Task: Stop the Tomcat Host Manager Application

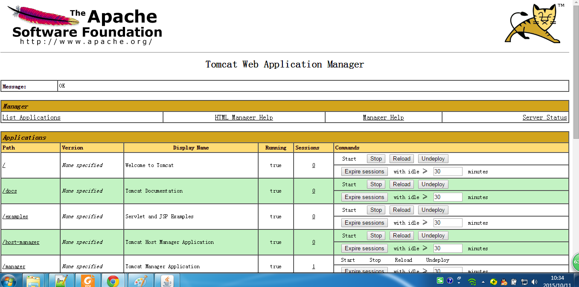Action: pyautogui.click(x=376, y=235)
